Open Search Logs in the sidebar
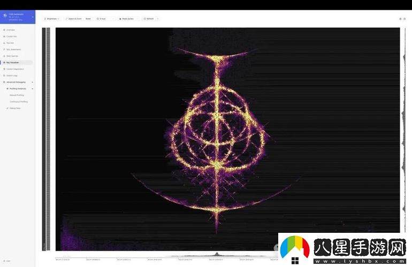This screenshot has width=412, height=267. pos(12,75)
